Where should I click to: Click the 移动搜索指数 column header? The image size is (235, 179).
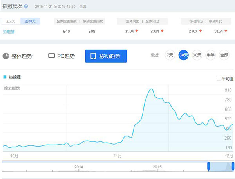click(93, 21)
